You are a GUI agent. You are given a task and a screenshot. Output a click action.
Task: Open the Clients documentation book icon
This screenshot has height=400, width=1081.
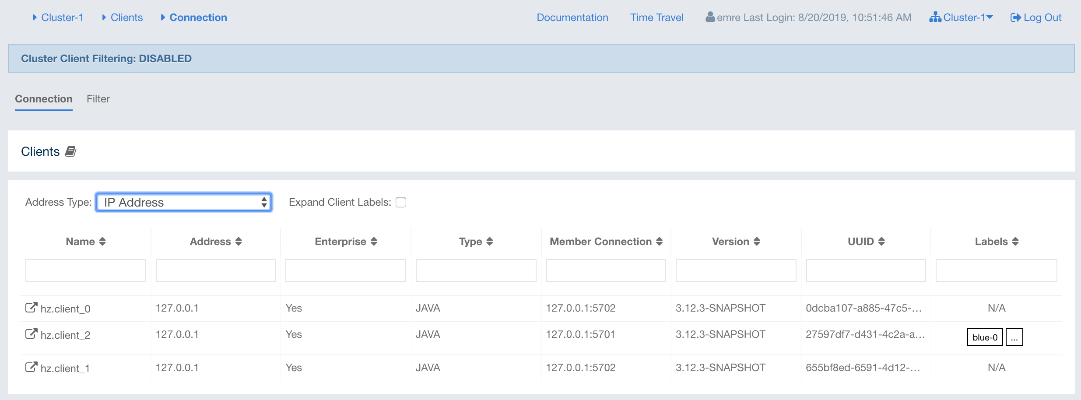coord(70,151)
